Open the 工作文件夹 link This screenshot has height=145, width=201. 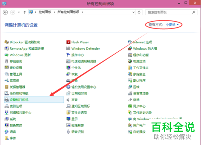click(141, 68)
